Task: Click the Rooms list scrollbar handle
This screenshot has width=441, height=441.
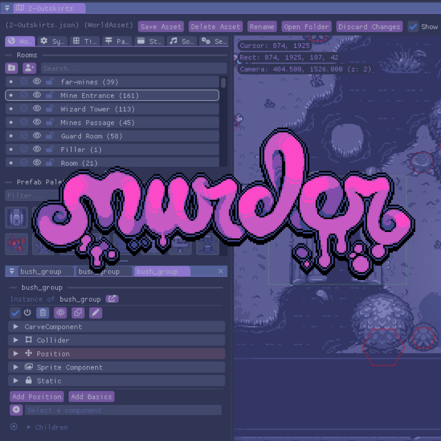Action: 223,83
